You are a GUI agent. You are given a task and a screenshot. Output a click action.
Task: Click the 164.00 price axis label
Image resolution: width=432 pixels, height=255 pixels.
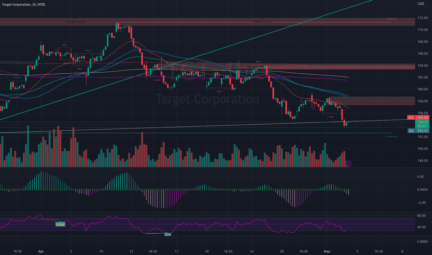[423, 66]
